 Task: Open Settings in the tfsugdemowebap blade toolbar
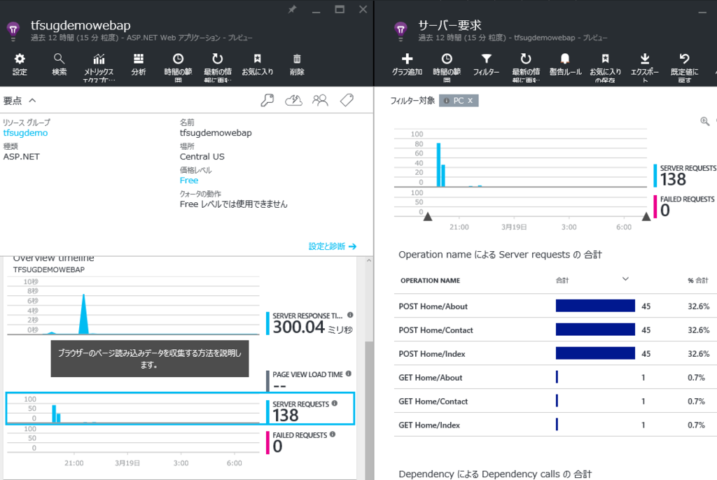tap(20, 64)
